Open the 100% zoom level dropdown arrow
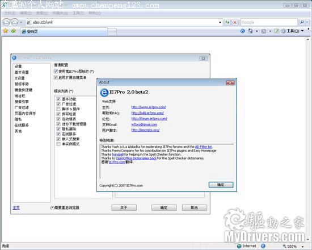312x250 pixels. (303, 247)
